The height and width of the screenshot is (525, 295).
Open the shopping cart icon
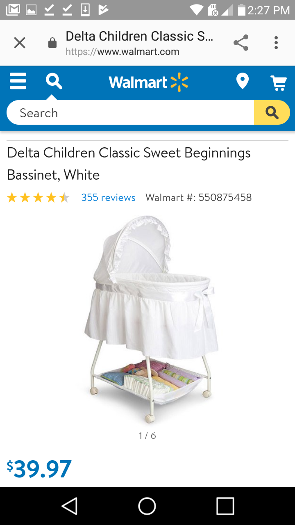tap(279, 82)
